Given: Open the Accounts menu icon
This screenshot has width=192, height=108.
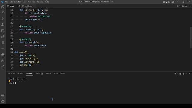Looking at the screenshot, I should click(x=3, y=95).
